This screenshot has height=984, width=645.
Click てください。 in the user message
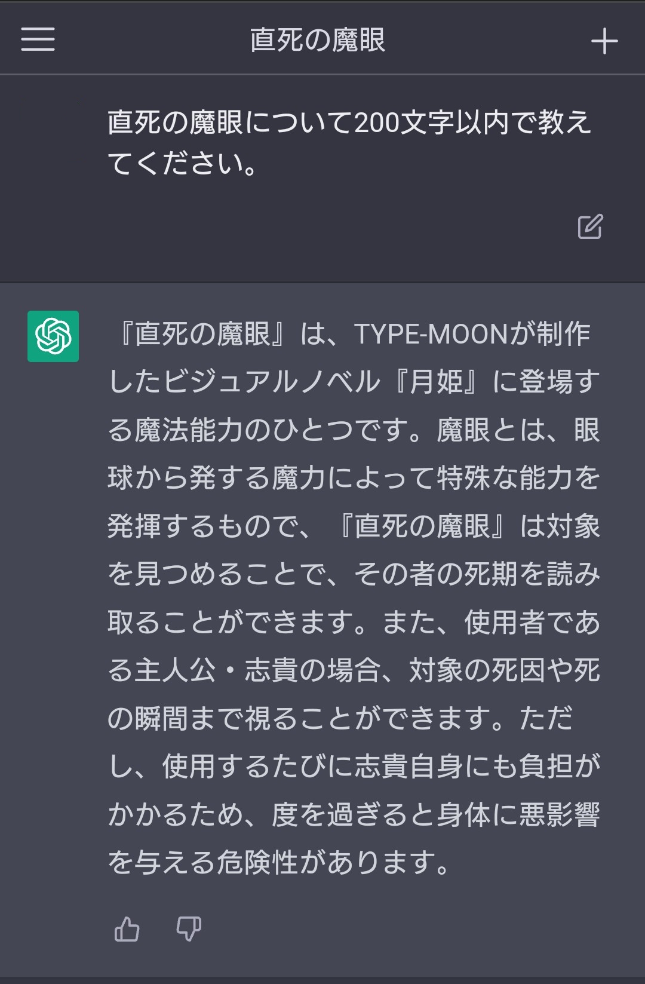tap(183, 164)
